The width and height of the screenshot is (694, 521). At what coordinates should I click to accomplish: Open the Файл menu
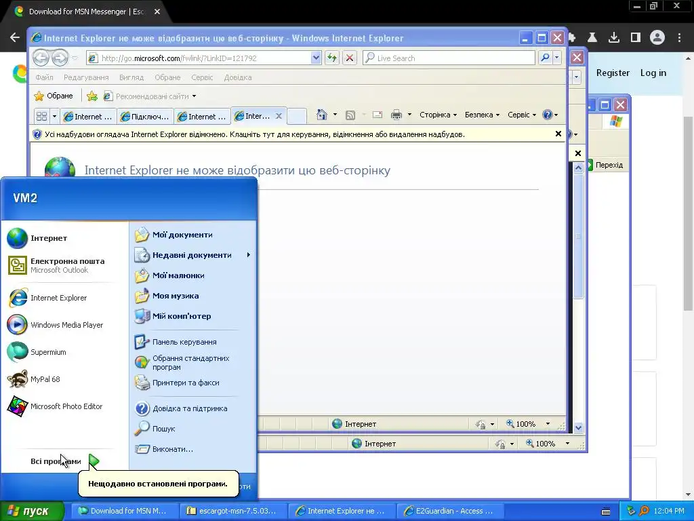[44, 77]
